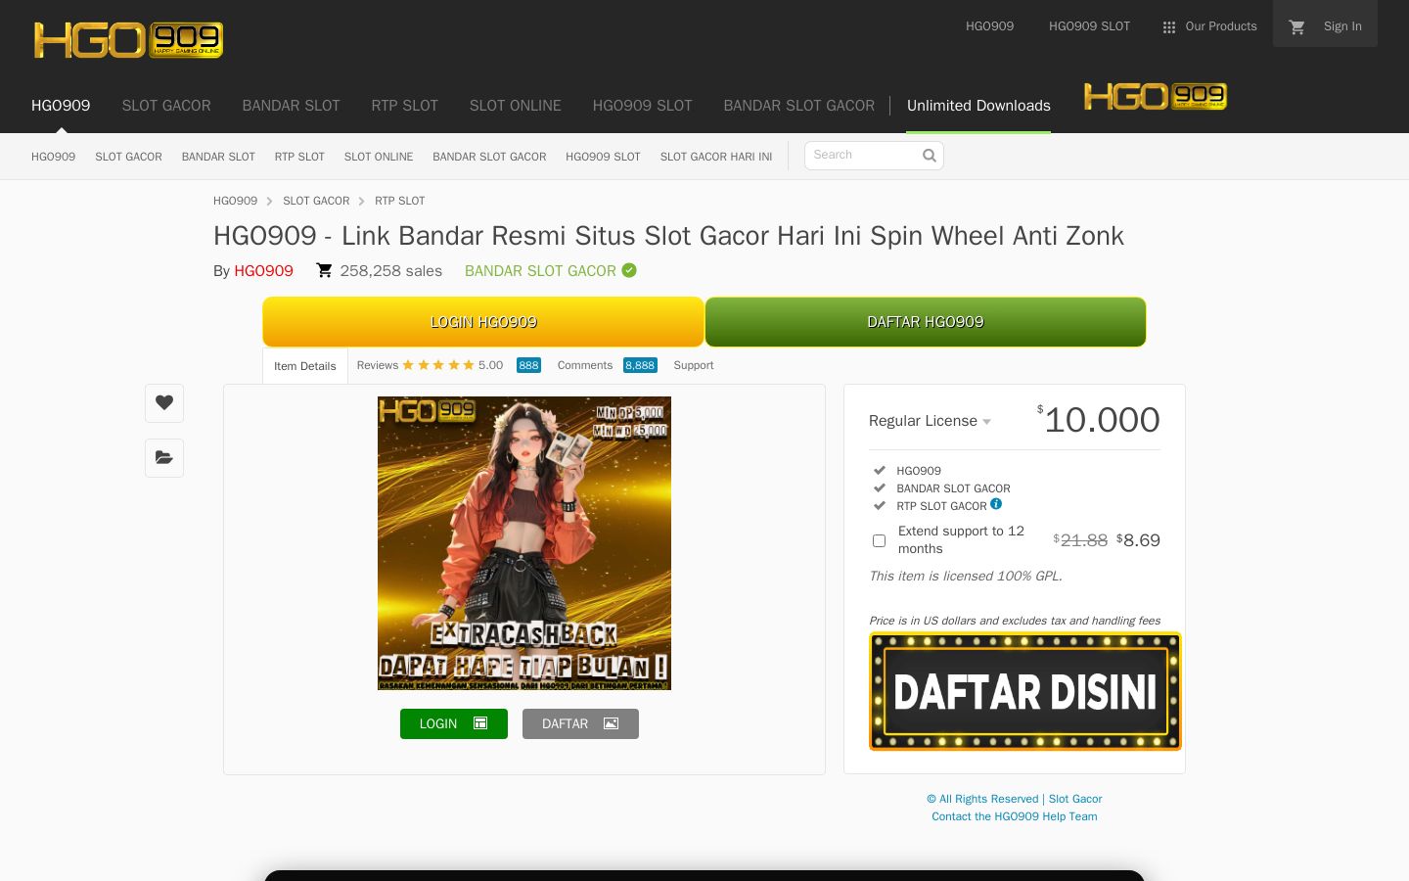
Task: Open SLOT GACOR in main navigation
Action: (166, 106)
